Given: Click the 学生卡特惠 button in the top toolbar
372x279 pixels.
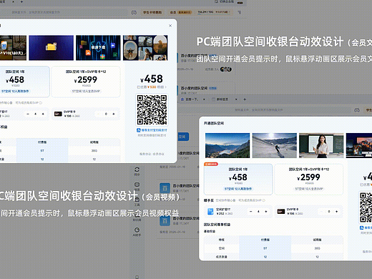Looking at the screenshot, I should point(152,12).
